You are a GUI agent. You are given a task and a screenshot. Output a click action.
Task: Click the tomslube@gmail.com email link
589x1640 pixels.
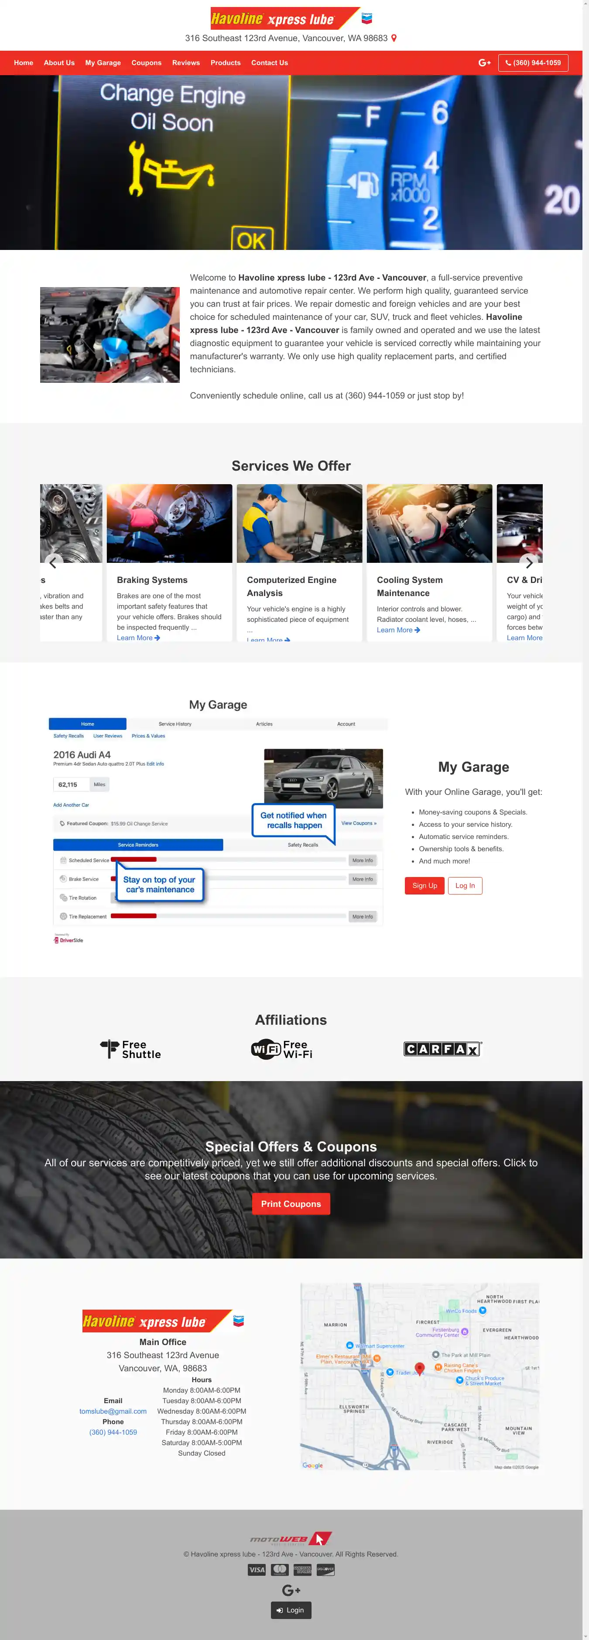(x=113, y=1411)
